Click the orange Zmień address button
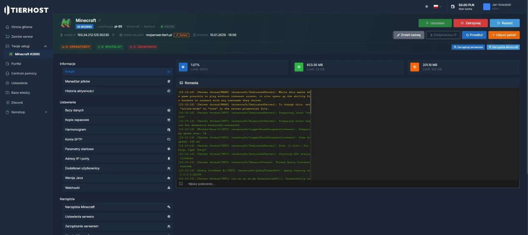528x235 pixels. pyautogui.click(x=181, y=35)
